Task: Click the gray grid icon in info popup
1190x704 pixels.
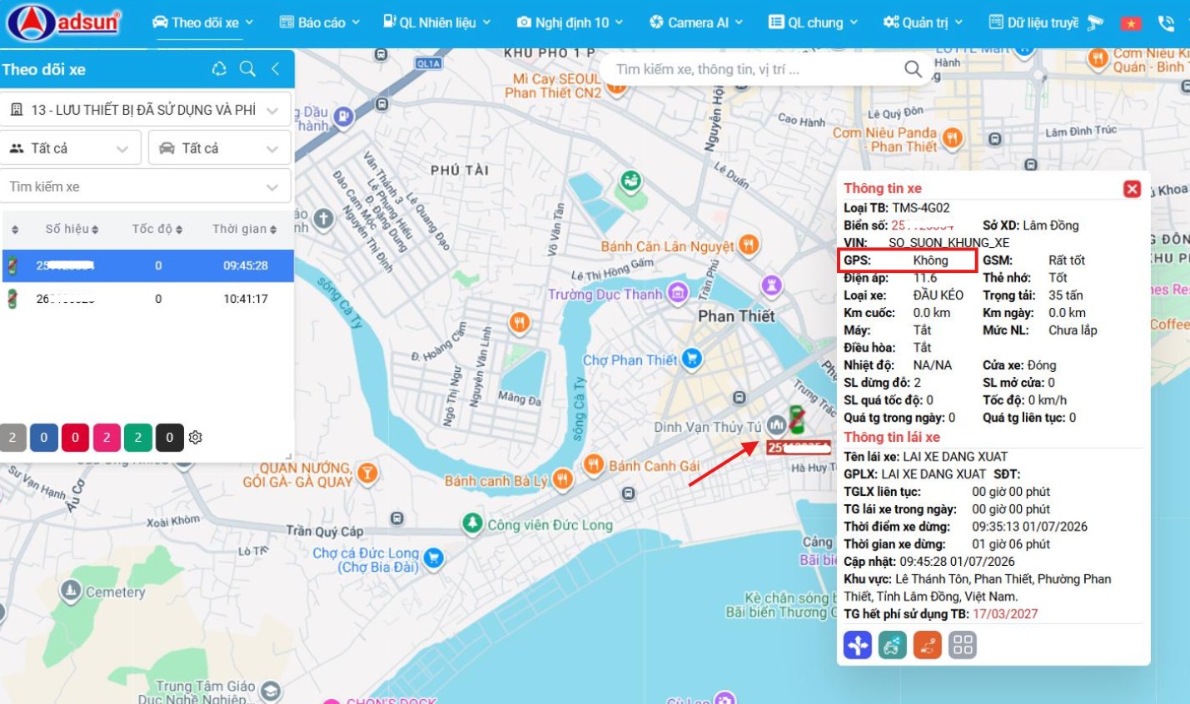Action: pyautogui.click(x=963, y=645)
